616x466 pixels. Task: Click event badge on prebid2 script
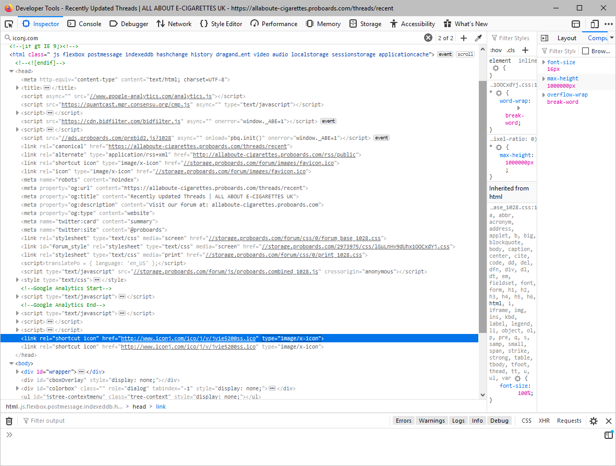pos(381,138)
